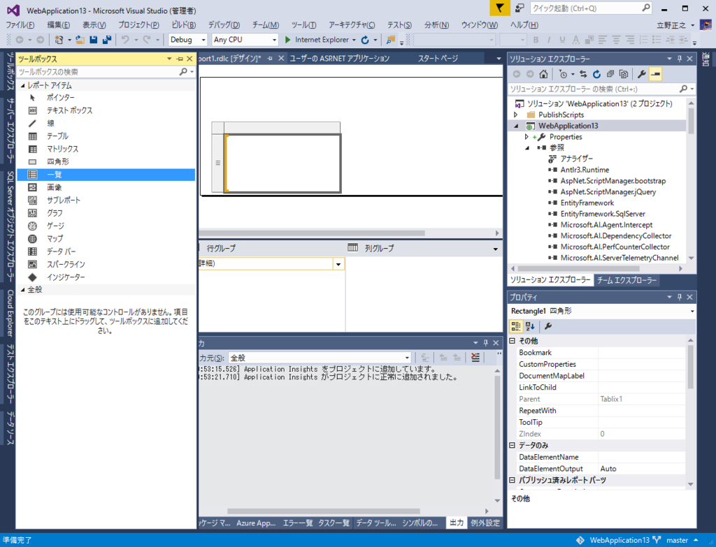The height and width of the screenshot is (547, 716).
Task: Click the Undo toolbar icon
Action: (125, 40)
